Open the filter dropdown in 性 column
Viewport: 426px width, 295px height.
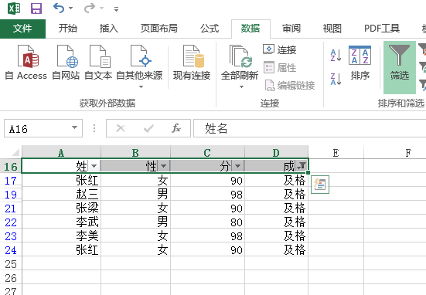164,166
